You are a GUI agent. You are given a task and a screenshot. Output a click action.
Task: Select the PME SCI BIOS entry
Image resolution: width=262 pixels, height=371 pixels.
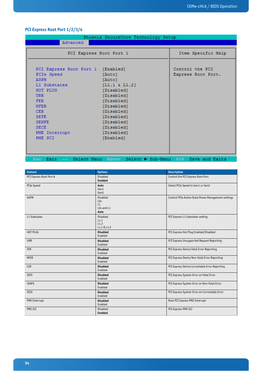tap(45, 138)
